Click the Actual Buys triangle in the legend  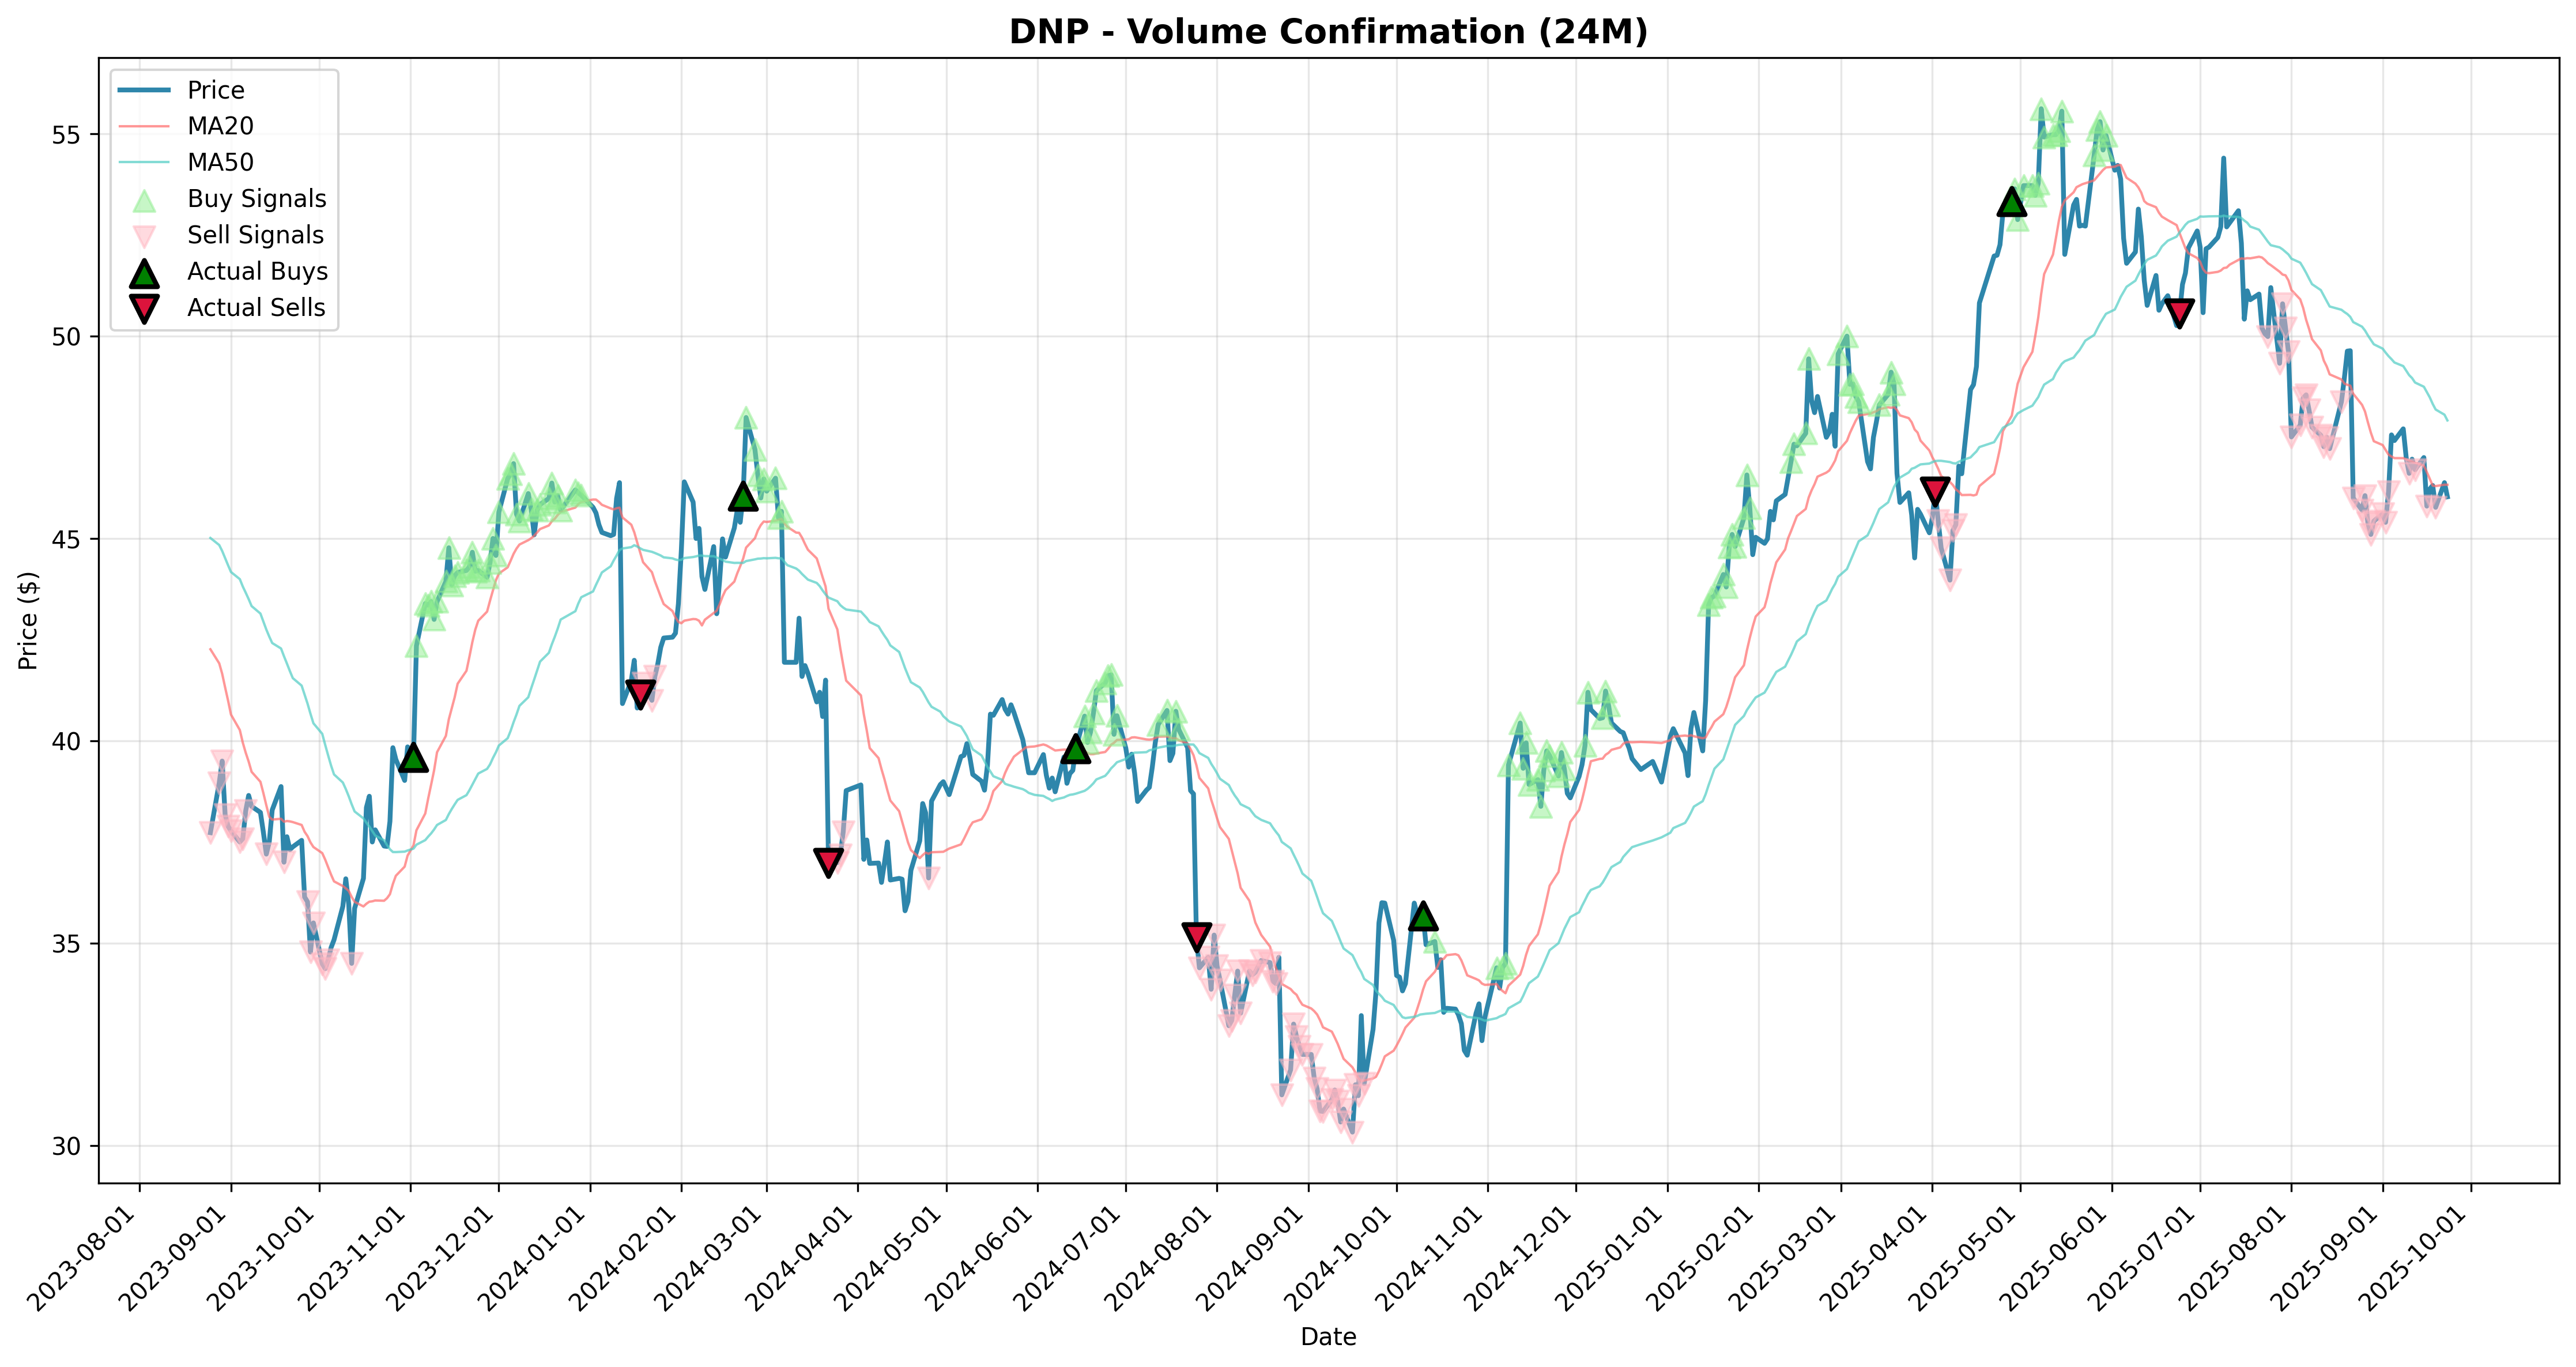click(144, 272)
